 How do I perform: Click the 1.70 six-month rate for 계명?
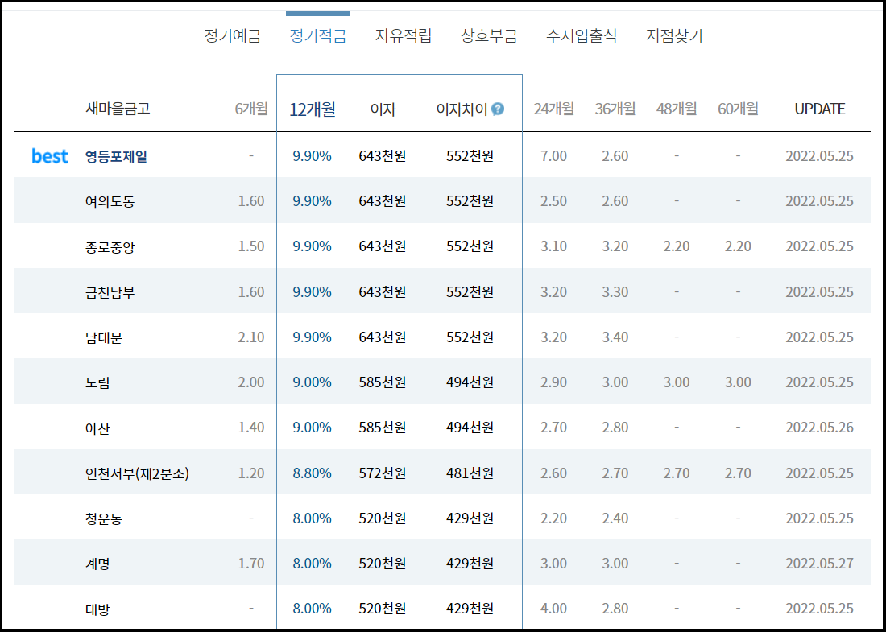(x=251, y=564)
